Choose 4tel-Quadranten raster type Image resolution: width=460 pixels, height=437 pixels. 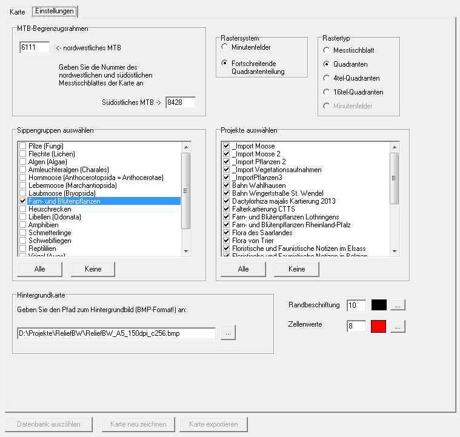coord(326,78)
